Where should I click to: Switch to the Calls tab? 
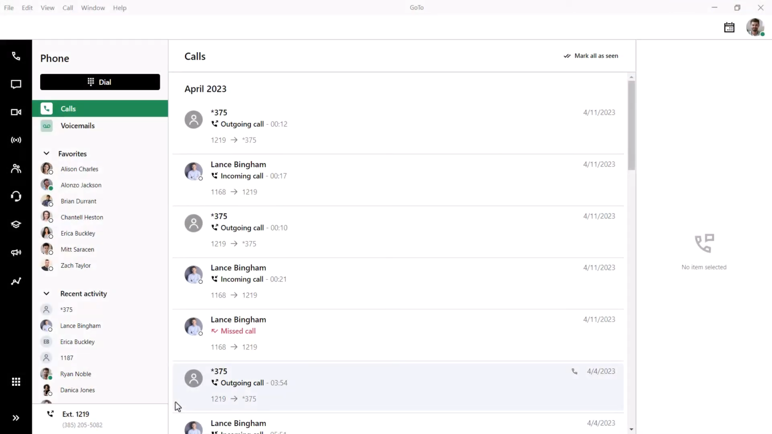coord(68,108)
